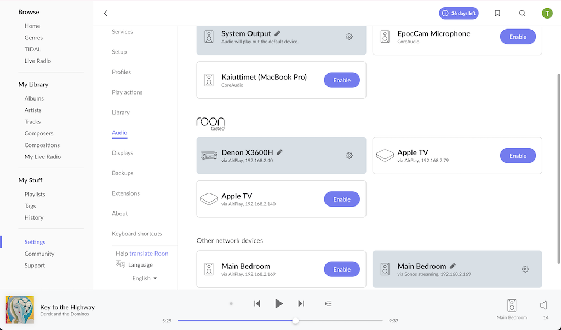
Task: Go to Home in sidebar
Action: pos(32,26)
